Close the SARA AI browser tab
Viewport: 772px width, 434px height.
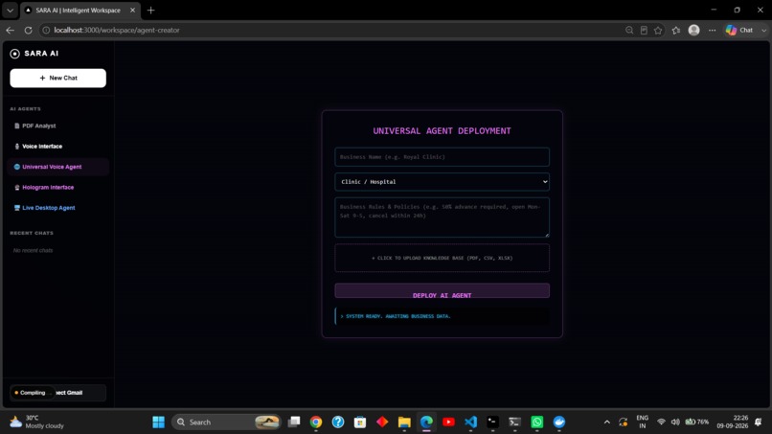[x=132, y=10]
